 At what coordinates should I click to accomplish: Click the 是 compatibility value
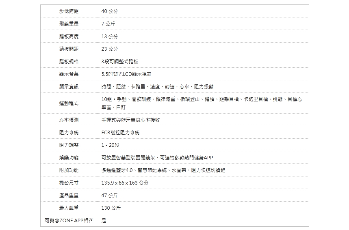pyautogui.click(x=104, y=221)
